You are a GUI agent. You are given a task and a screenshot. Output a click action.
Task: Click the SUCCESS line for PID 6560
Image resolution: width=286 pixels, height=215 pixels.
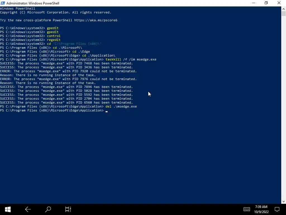(x=66, y=102)
